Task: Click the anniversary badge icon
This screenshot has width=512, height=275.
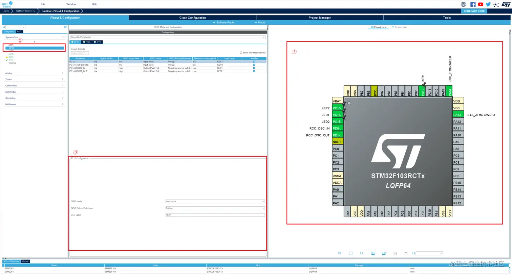Action: tap(464, 4)
